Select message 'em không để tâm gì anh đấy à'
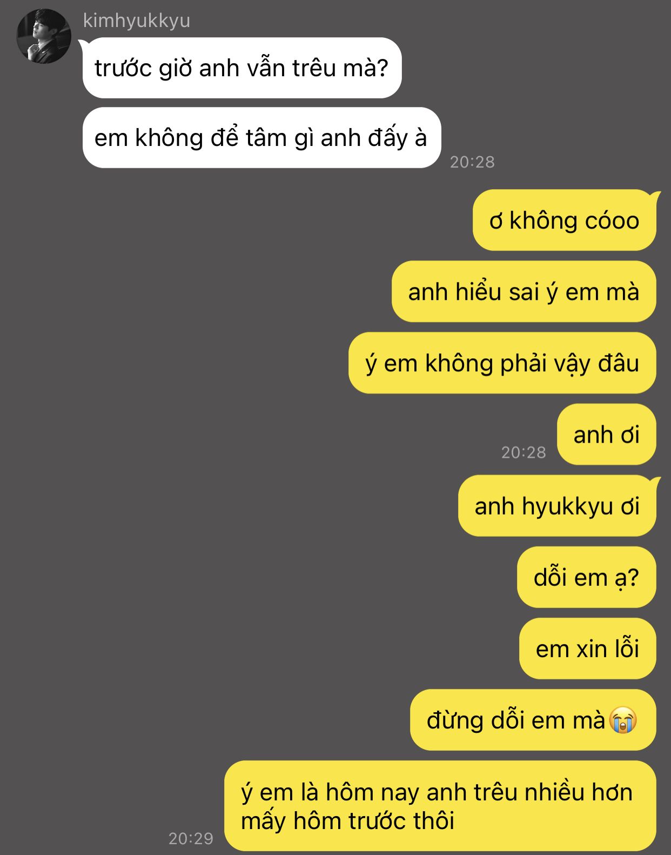The height and width of the screenshot is (855, 671). coord(261,138)
